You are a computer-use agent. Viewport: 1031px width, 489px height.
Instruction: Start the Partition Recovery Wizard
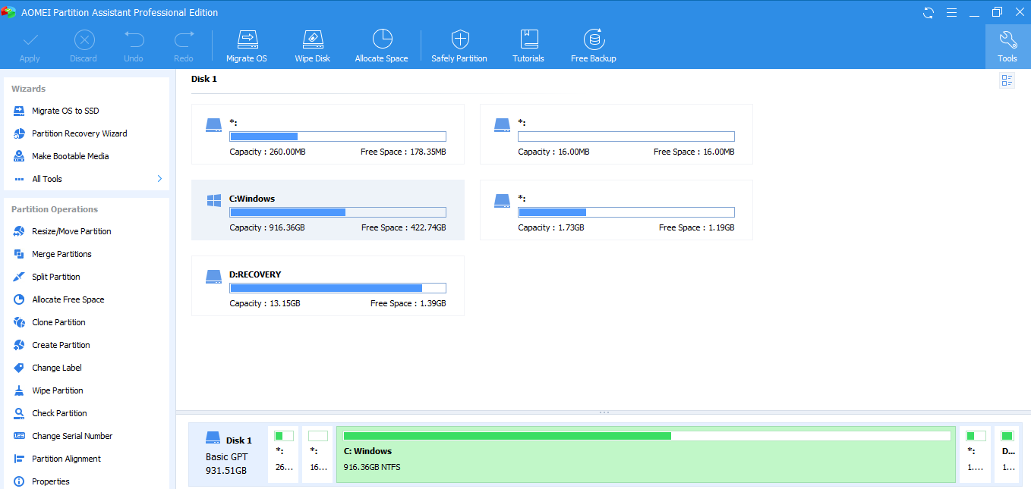point(79,133)
